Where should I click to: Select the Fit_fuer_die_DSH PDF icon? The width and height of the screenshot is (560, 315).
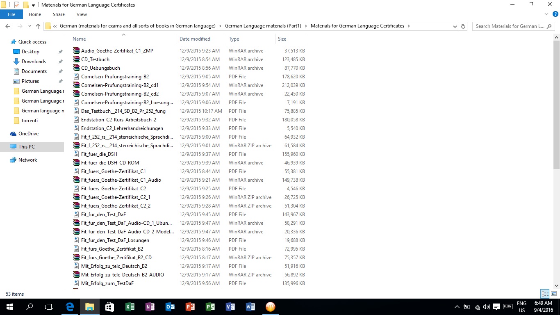tap(76, 154)
